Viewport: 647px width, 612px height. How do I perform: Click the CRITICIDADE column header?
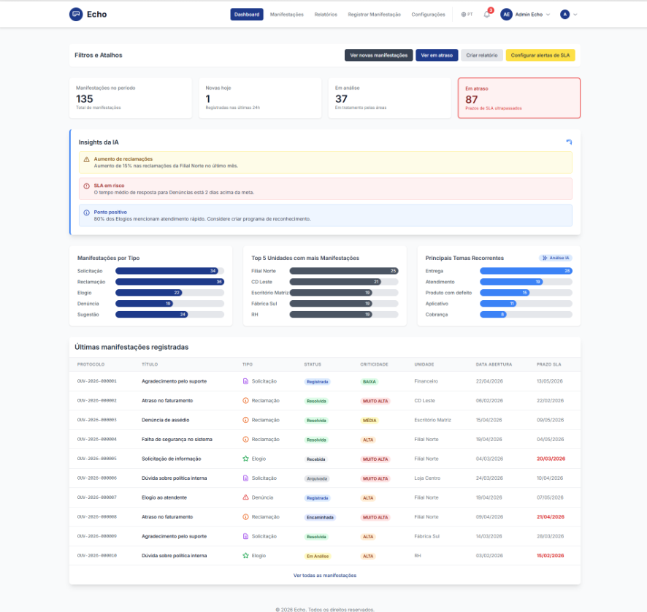pos(374,364)
